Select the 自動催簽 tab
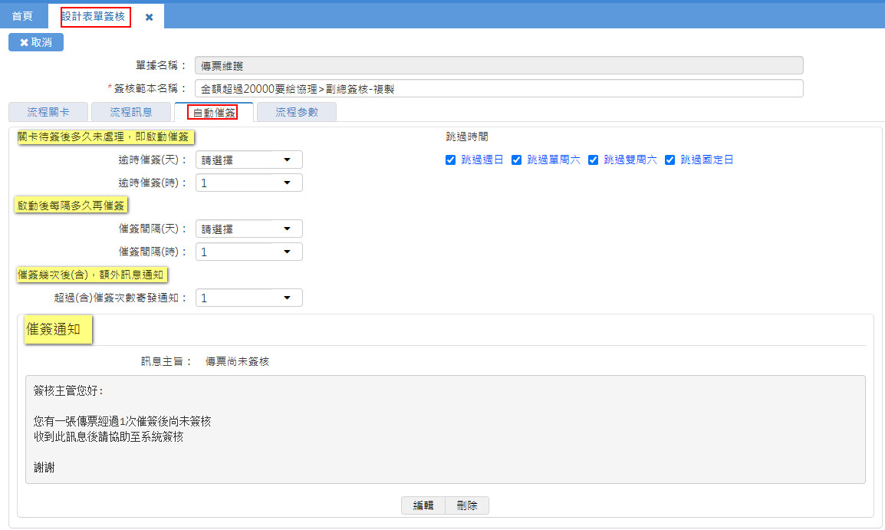 [x=214, y=112]
